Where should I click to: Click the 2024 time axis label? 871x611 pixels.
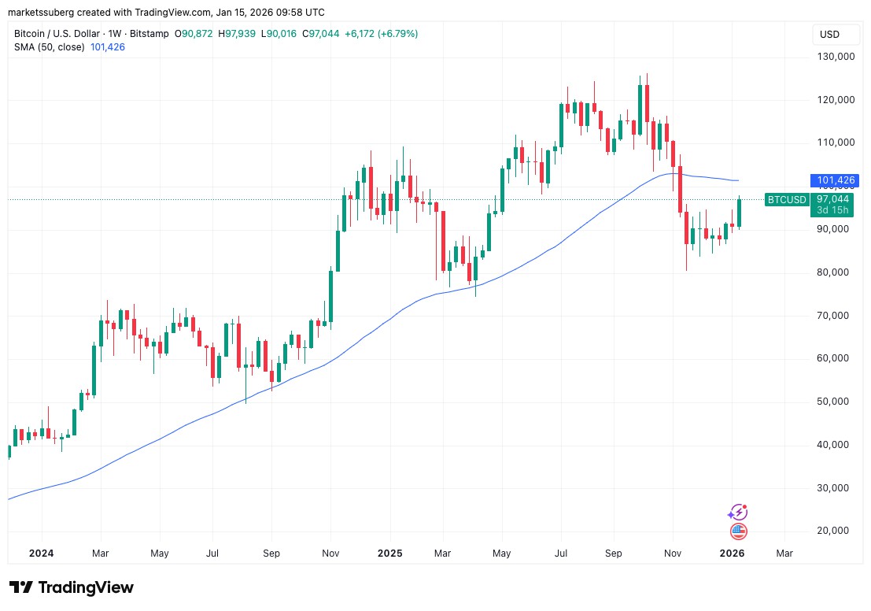coord(42,554)
